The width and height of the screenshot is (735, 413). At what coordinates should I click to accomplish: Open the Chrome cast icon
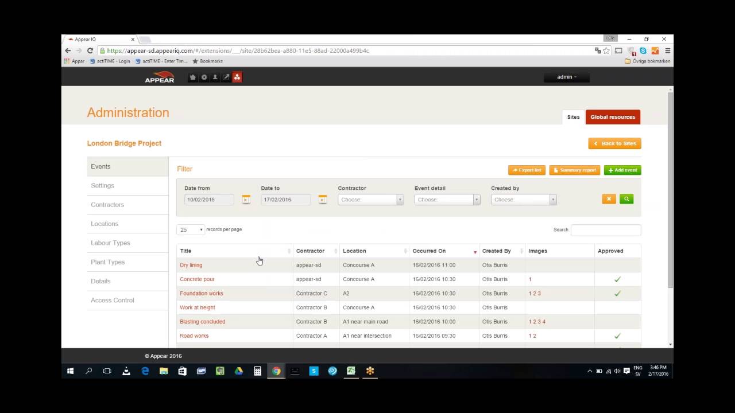[618, 50]
